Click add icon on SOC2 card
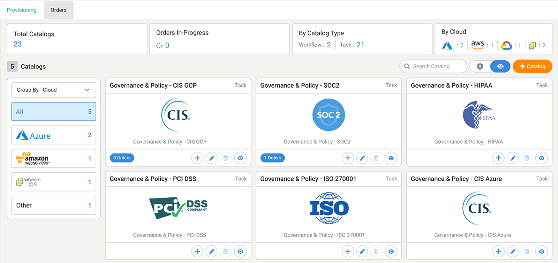Image resolution: width=558 pixels, height=263 pixels. (348, 158)
